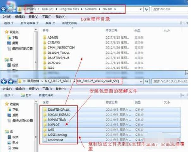This screenshot has width=191, height=152.
Task: Click 常用软件 breadcrumb in bottom address bar
Action: [x=33, y=81]
